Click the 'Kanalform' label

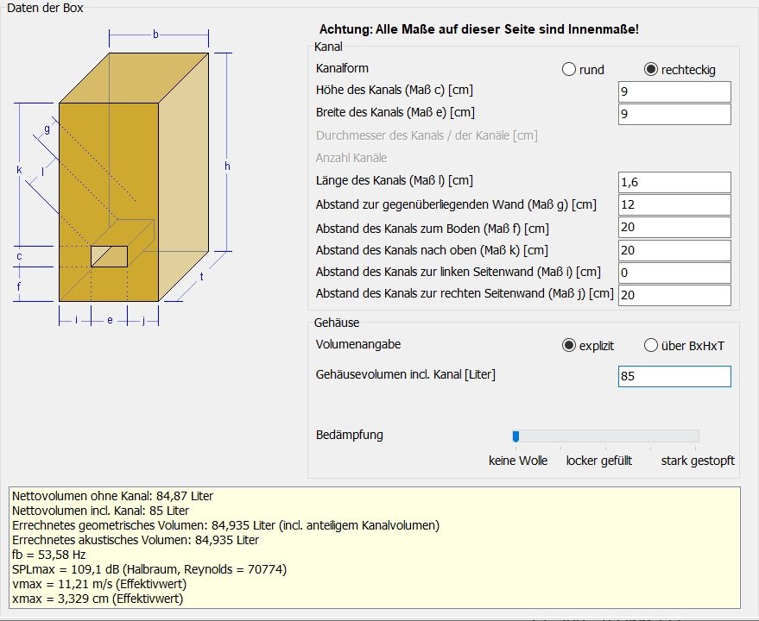[x=342, y=68]
